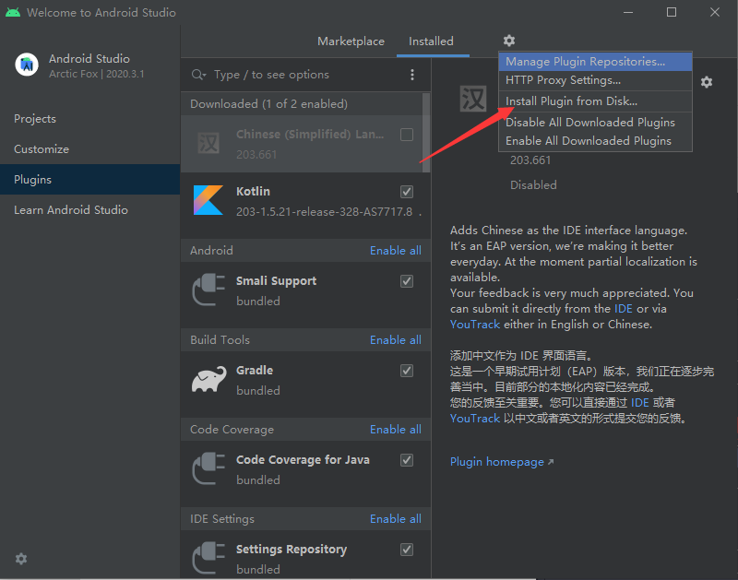Click the Android Studio logo icon in the sidebar
The image size is (738, 580).
[x=27, y=65]
